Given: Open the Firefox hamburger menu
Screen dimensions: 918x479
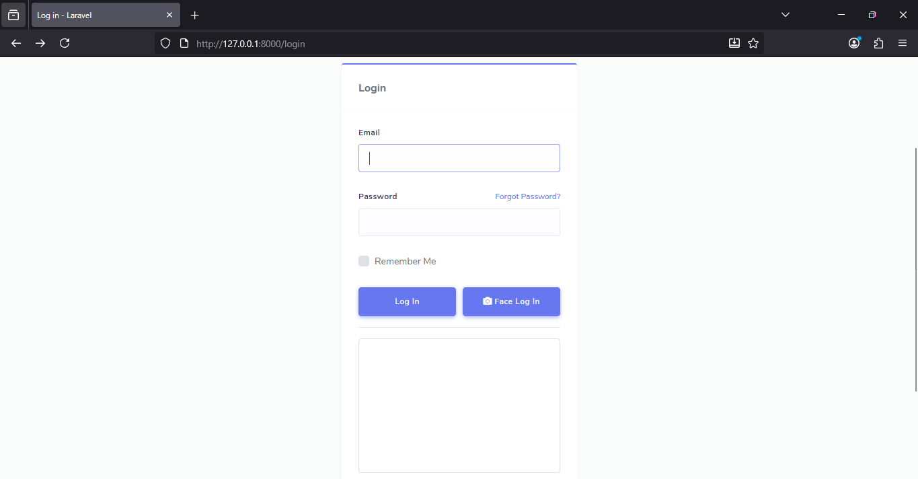Looking at the screenshot, I should tap(903, 43).
